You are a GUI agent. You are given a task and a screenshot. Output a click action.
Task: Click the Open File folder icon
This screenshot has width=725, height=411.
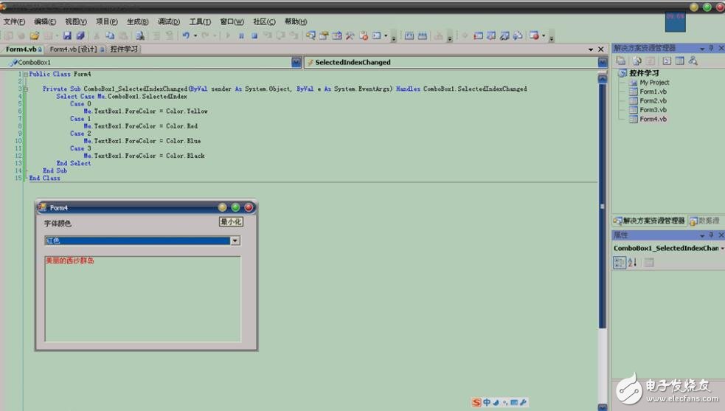[x=35, y=35]
